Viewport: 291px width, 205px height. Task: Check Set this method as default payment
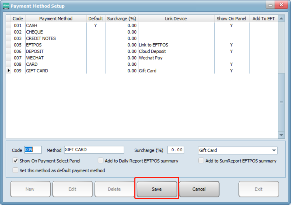[16, 170]
